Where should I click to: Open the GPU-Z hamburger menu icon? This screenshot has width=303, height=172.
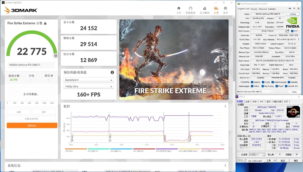coord(298,8)
